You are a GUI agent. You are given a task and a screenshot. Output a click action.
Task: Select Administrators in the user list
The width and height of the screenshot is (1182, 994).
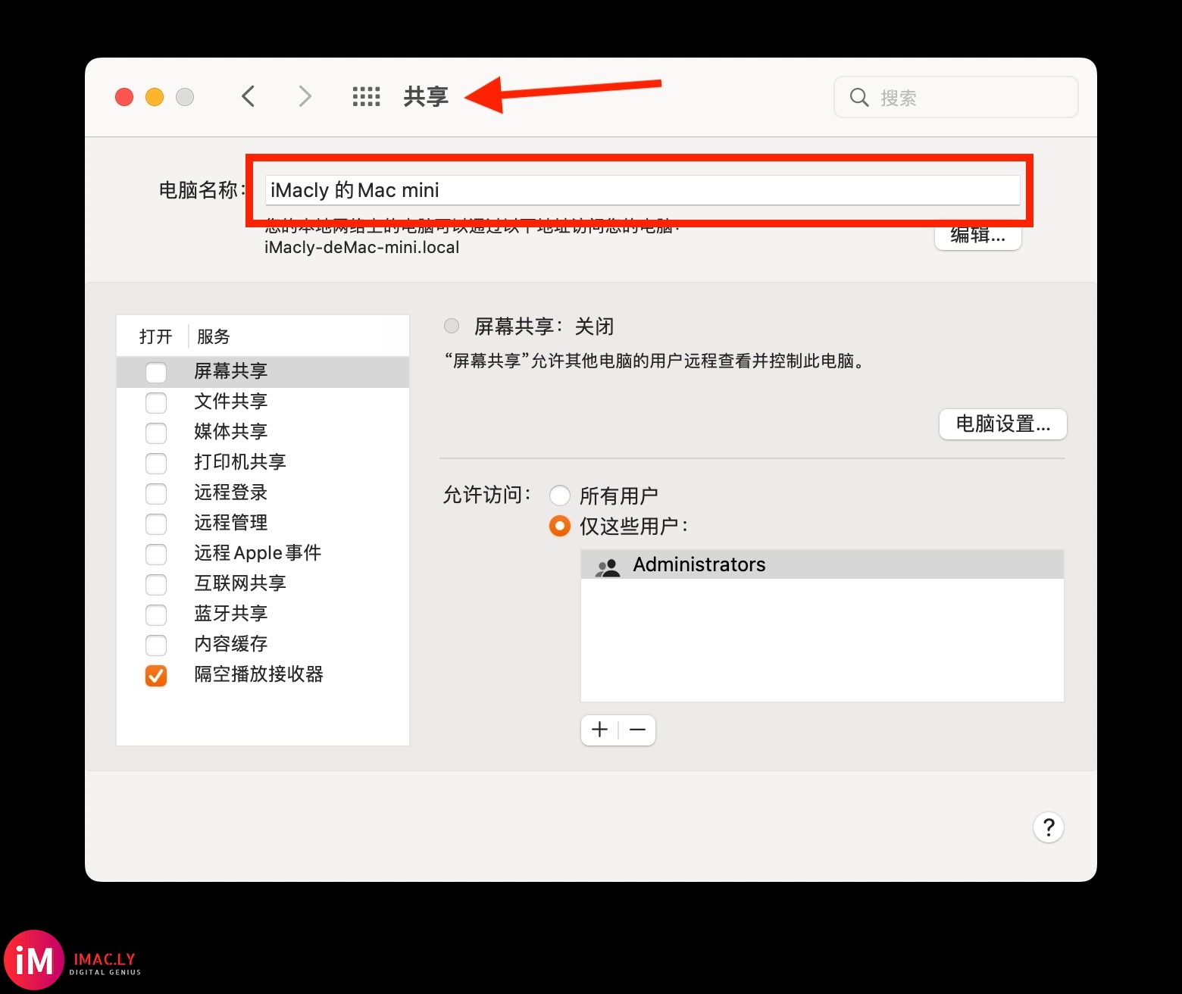822,565
